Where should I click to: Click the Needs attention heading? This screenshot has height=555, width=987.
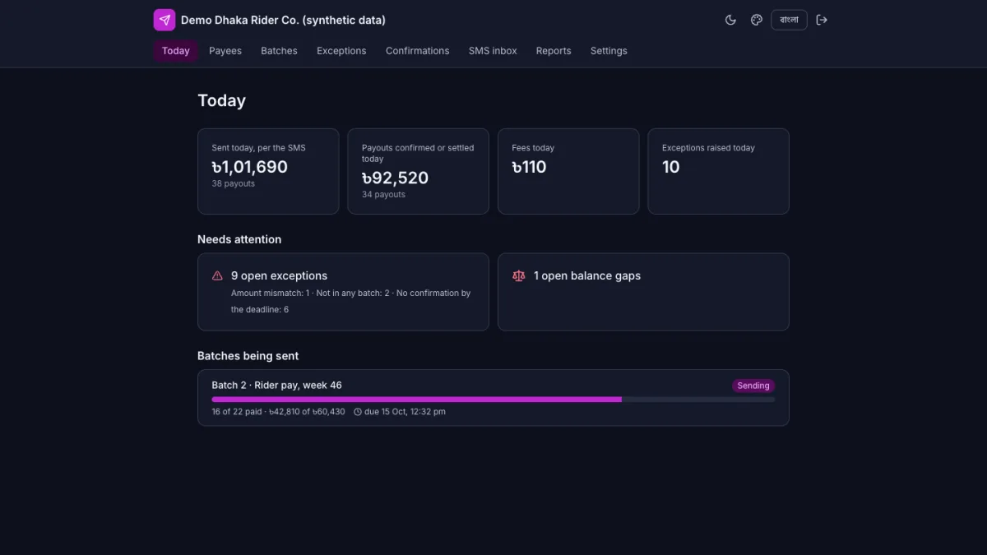click(239, 239)
